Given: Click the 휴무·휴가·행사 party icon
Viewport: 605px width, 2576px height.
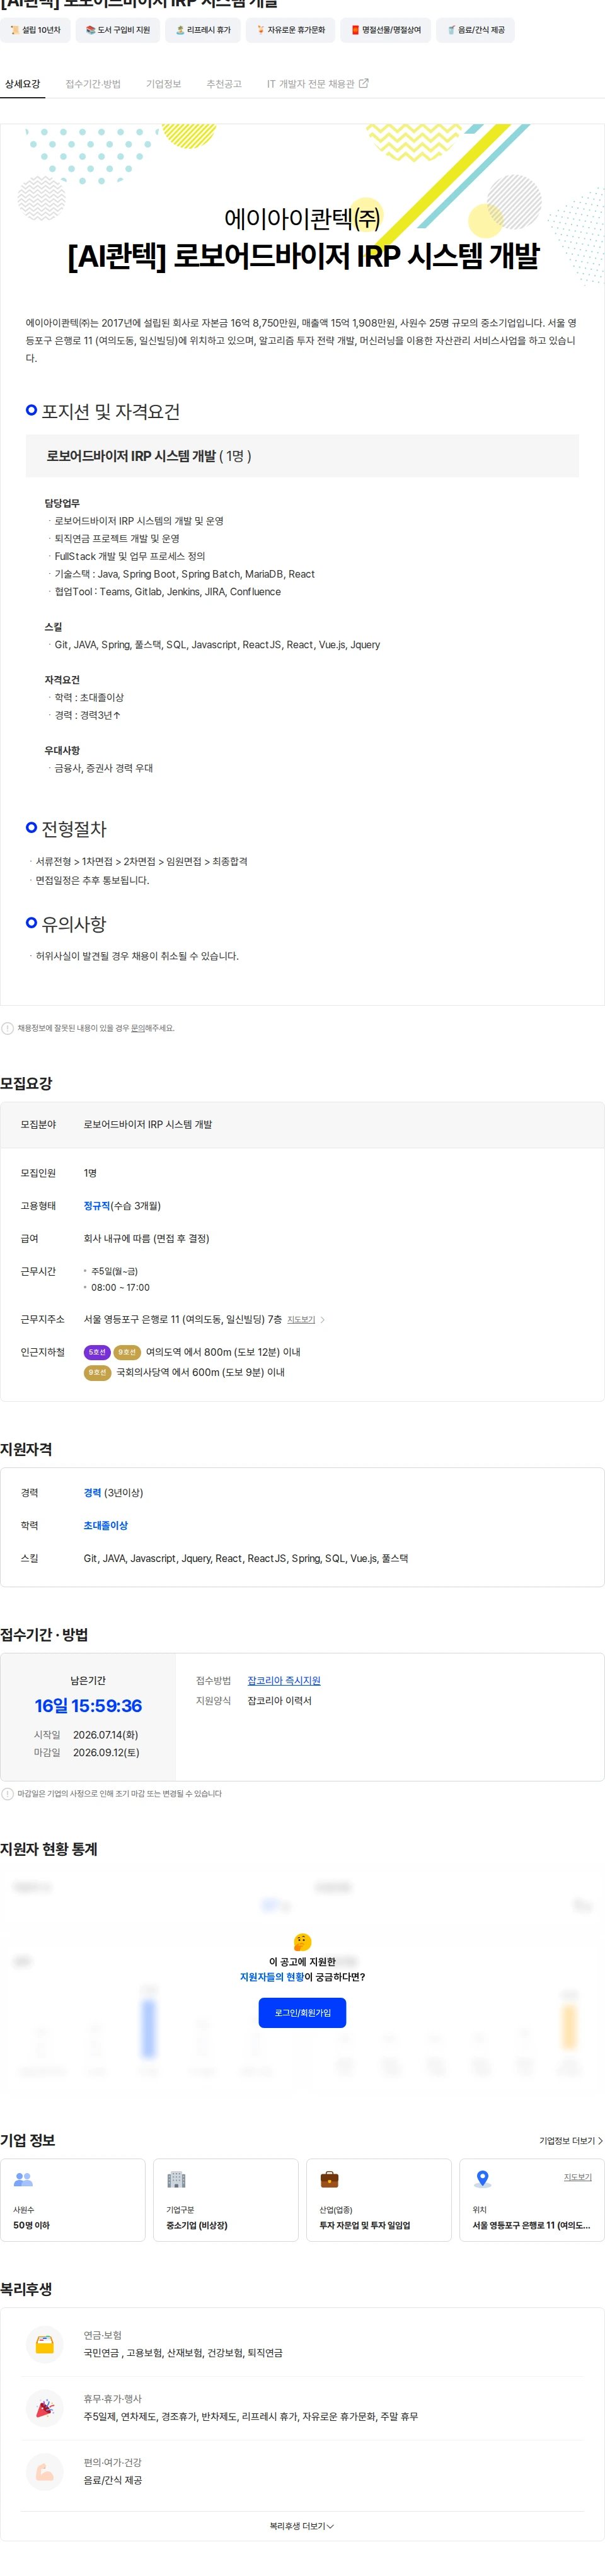Looking at the screenshot, I should (x=45, y=2408).
